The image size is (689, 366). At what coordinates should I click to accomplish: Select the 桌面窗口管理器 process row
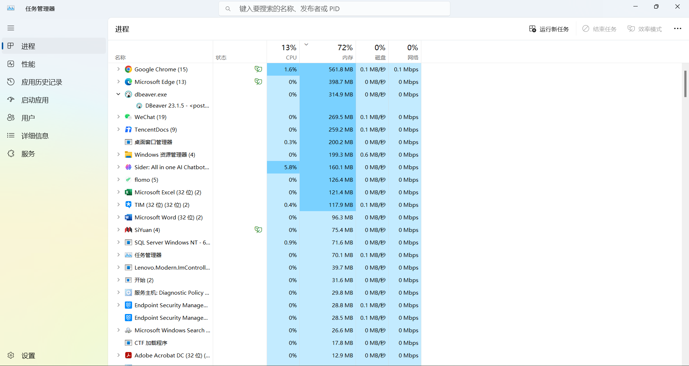click(265, 142)
